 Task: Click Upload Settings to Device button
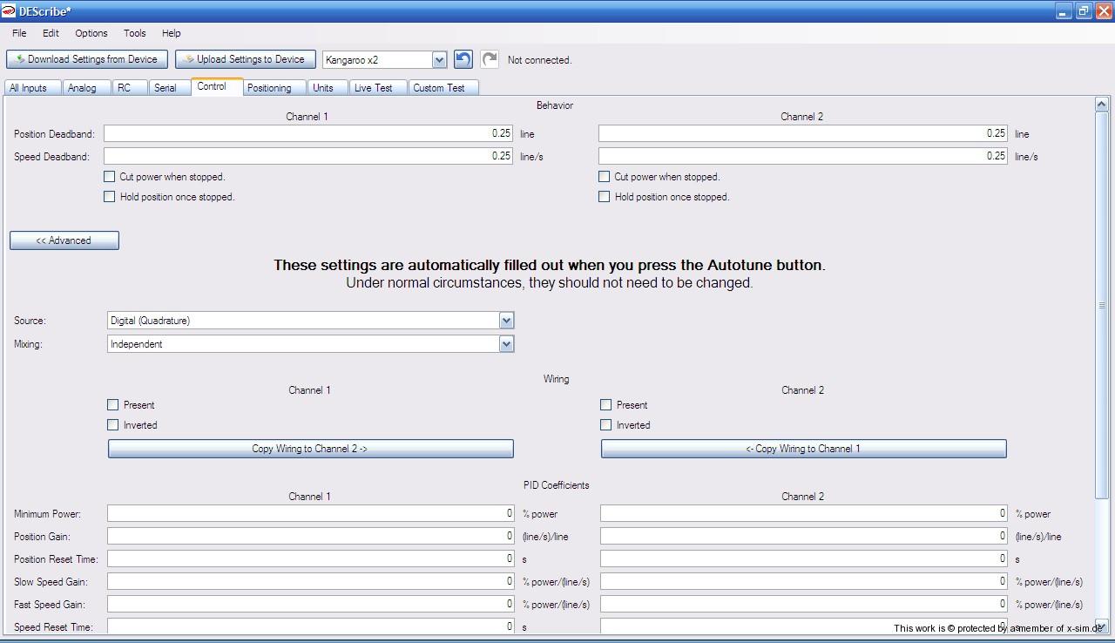245,59
